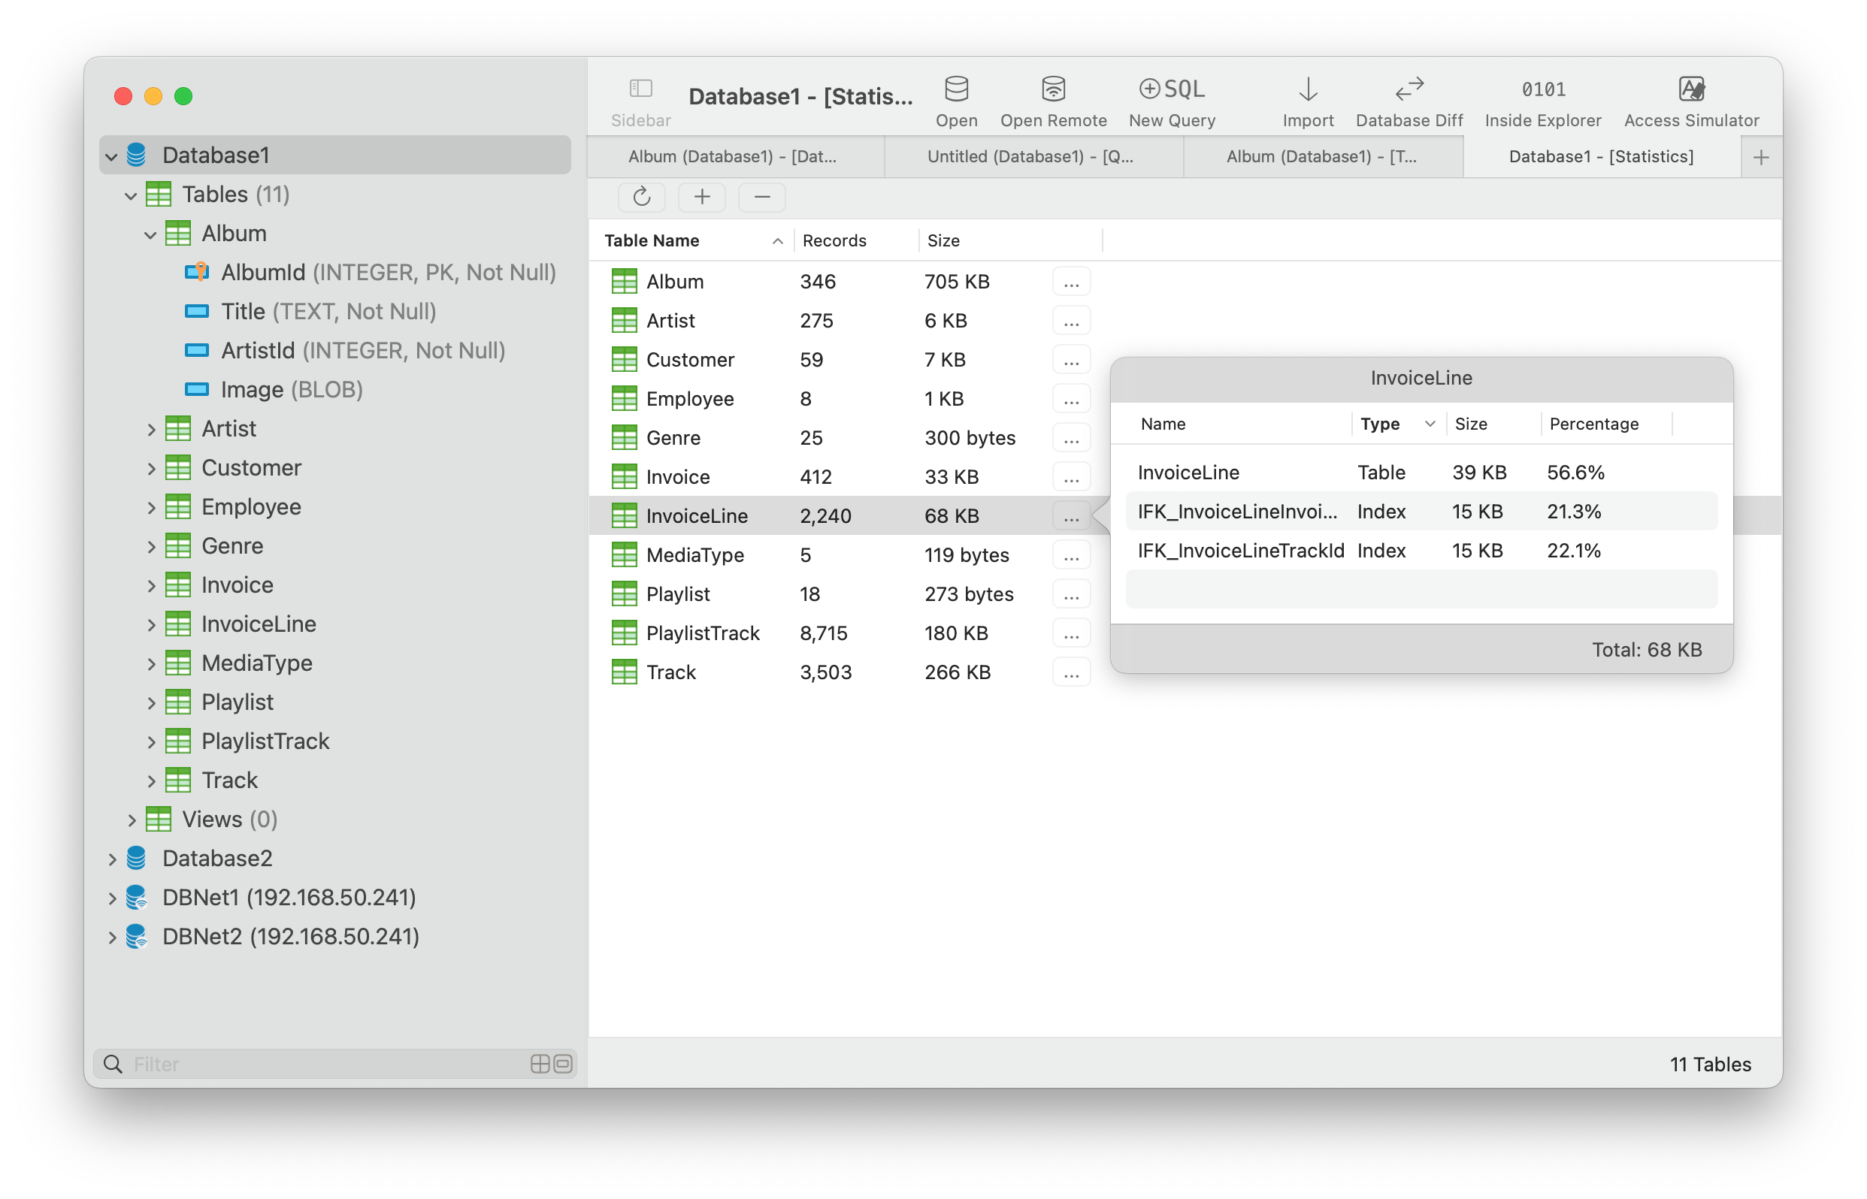This screenshot has width=1867, height=1199.
Task: Sort by Table Name column header
Action: (691, 240)
